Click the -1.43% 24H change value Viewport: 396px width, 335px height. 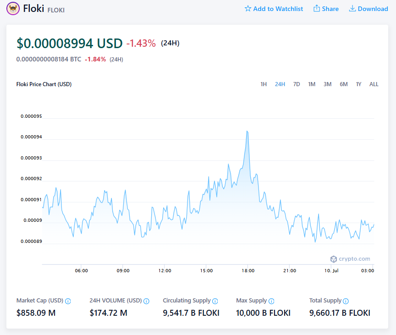141,44
